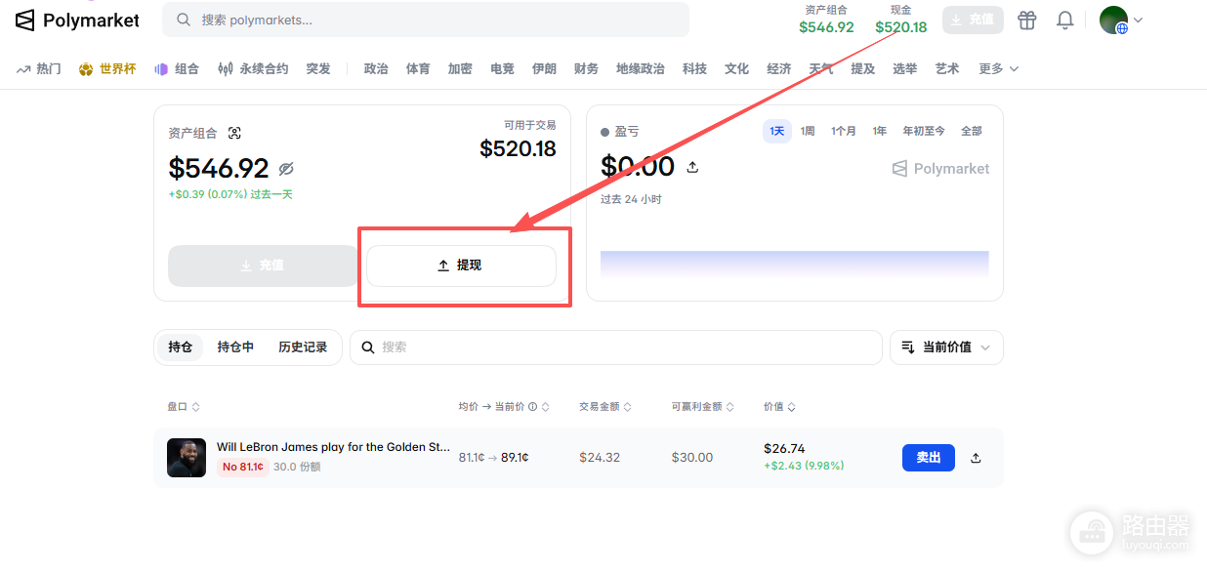The image size is (1207, 572).
Task: Select the 1个月 time range
Action: coord(844,131)
